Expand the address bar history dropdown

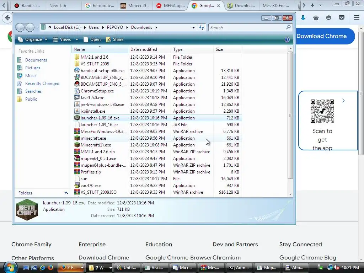pos(193,27)
